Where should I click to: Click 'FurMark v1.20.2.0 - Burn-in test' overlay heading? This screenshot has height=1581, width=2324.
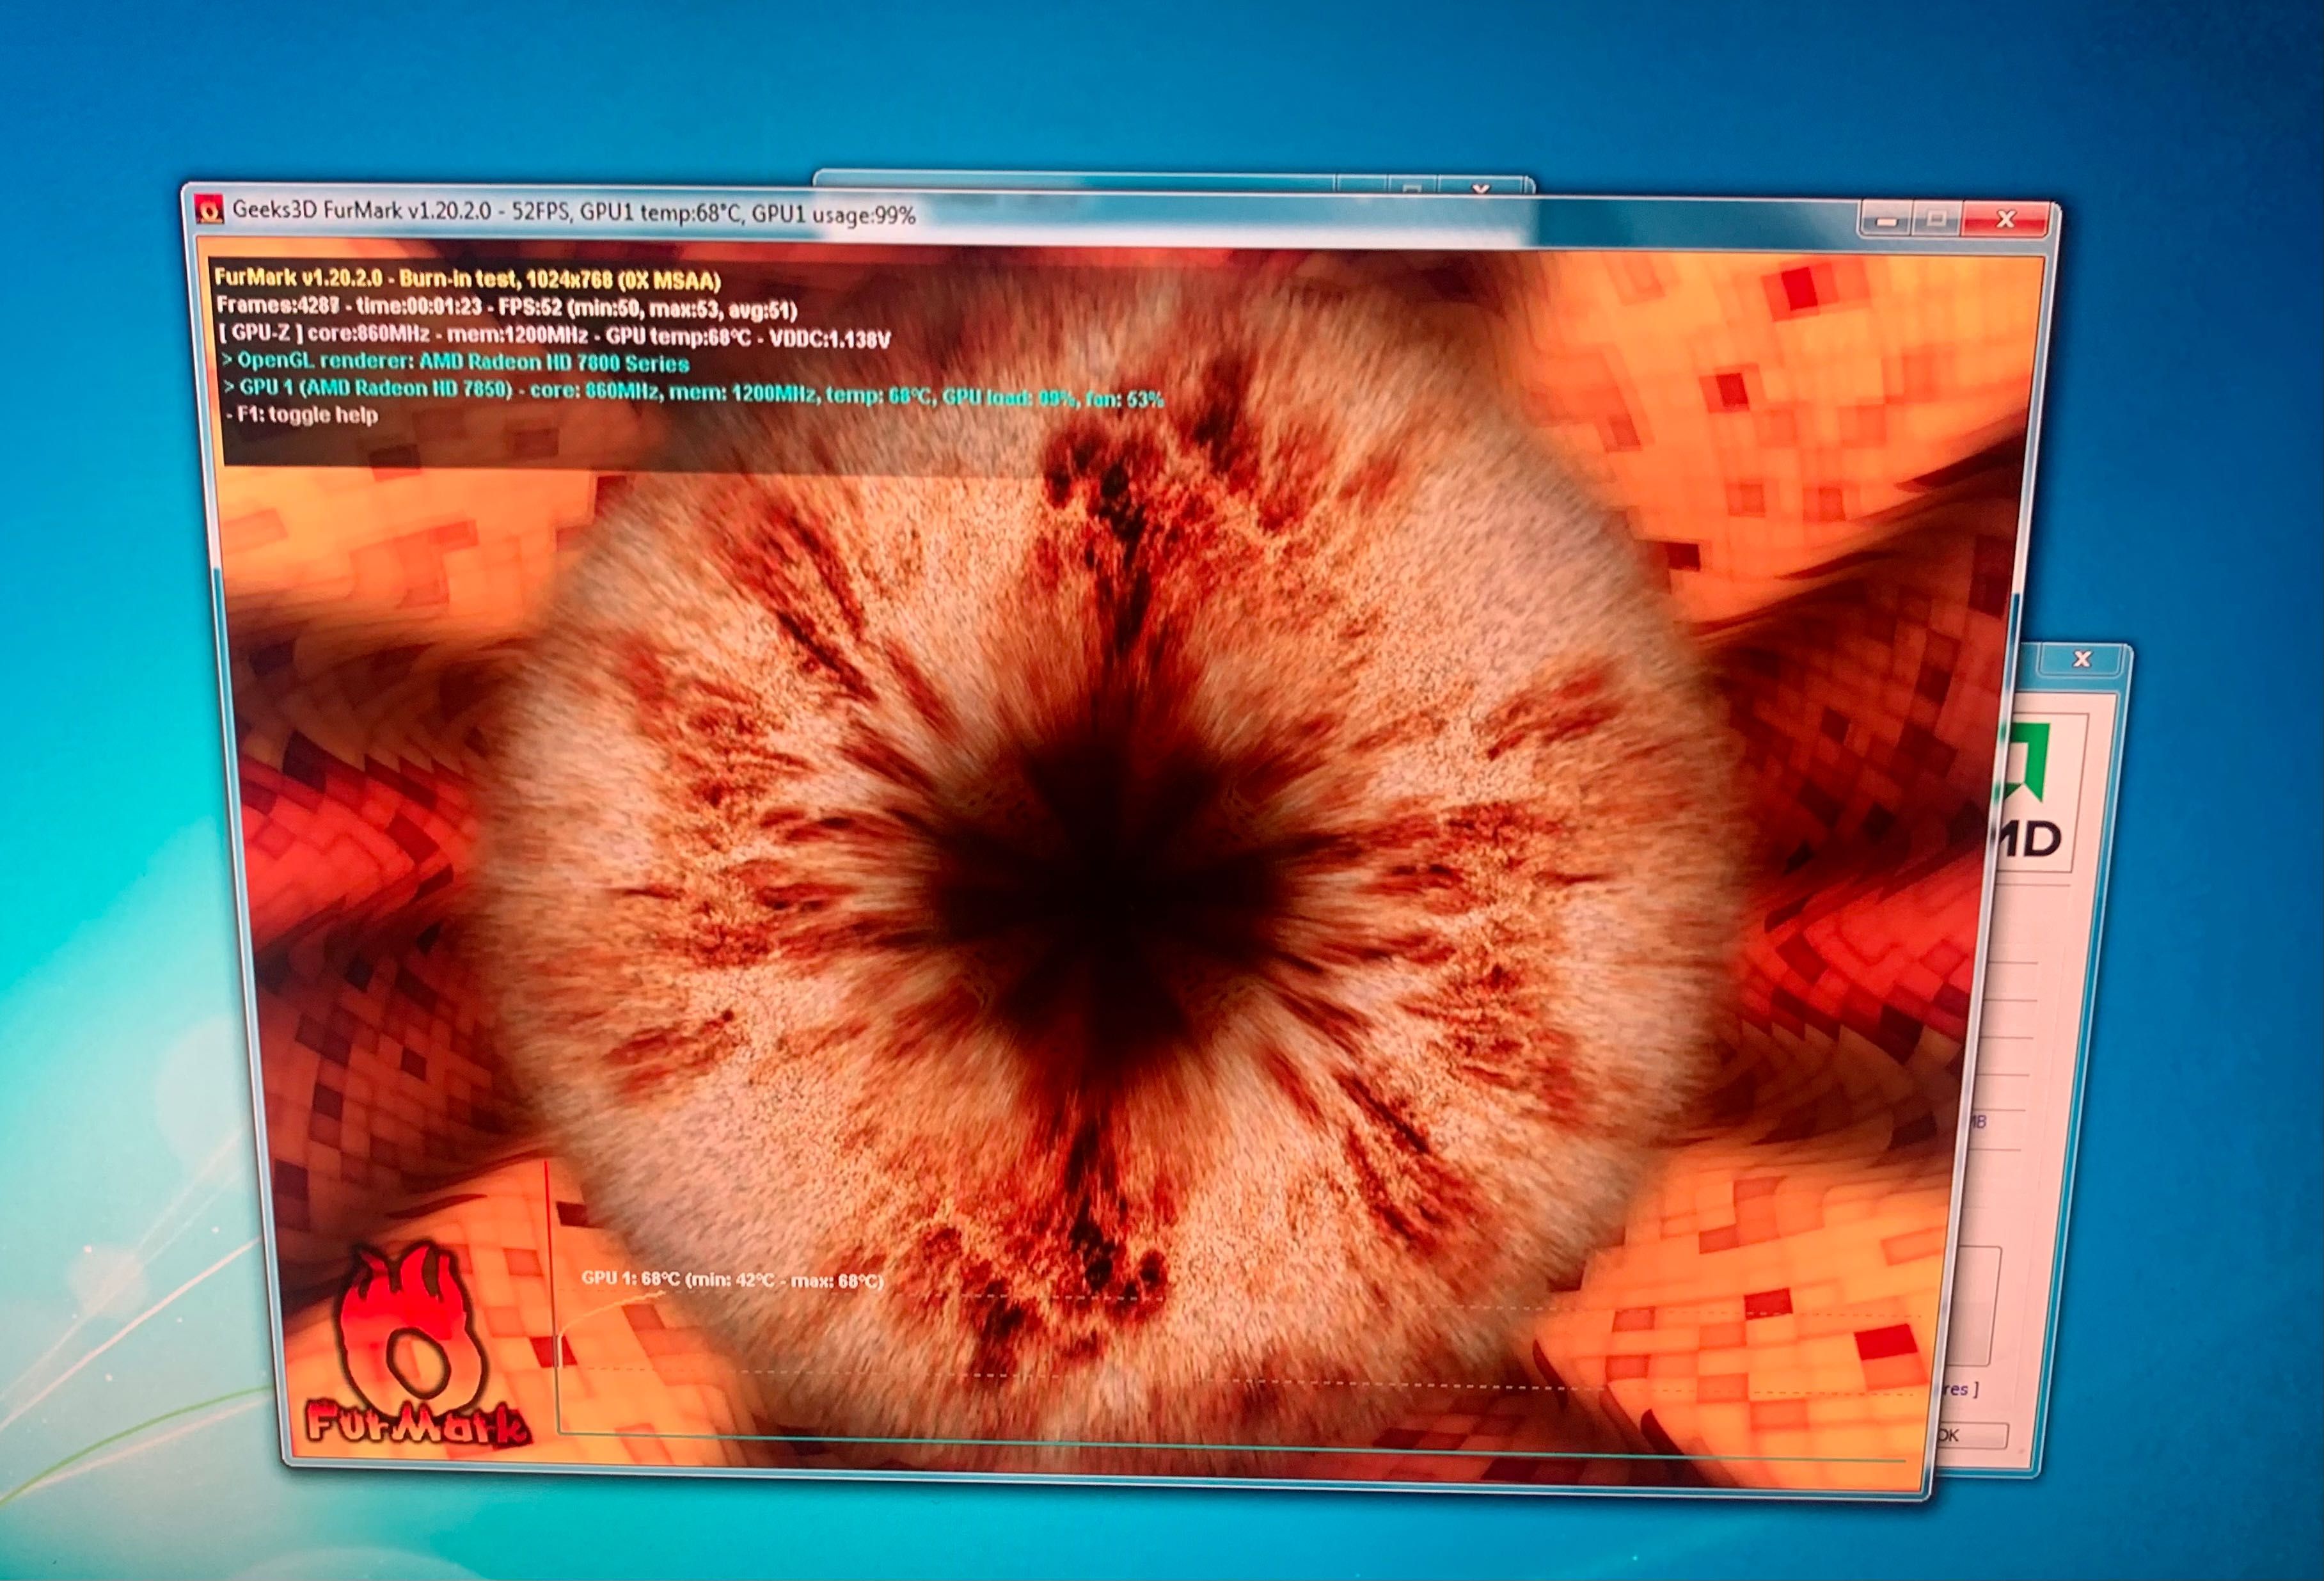tap(467, 279)
